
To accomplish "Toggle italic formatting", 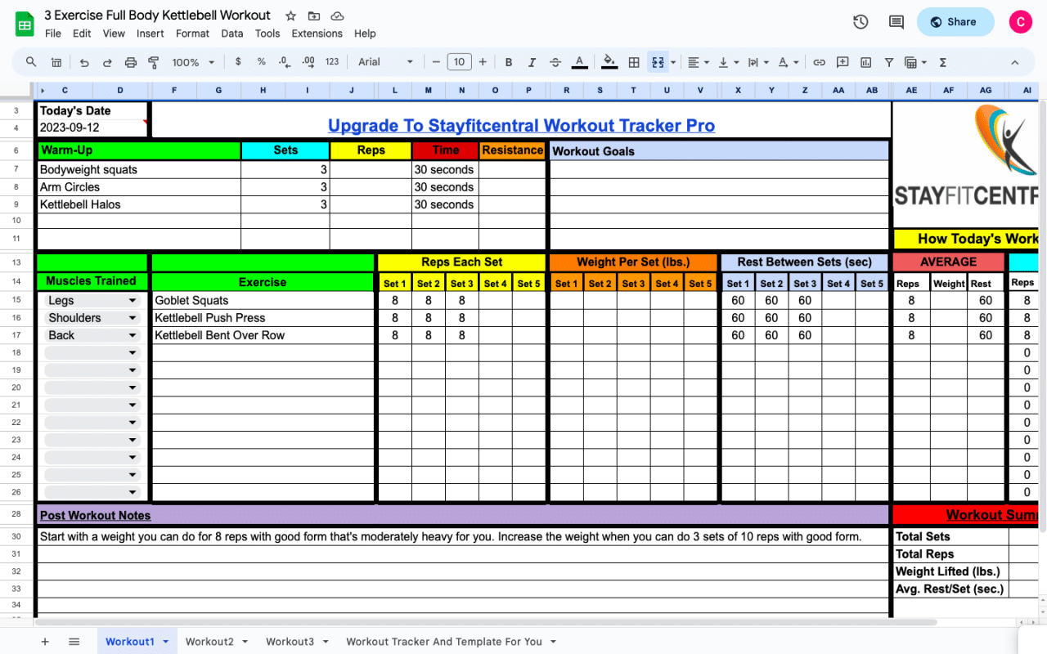I will tap(532, 62).
